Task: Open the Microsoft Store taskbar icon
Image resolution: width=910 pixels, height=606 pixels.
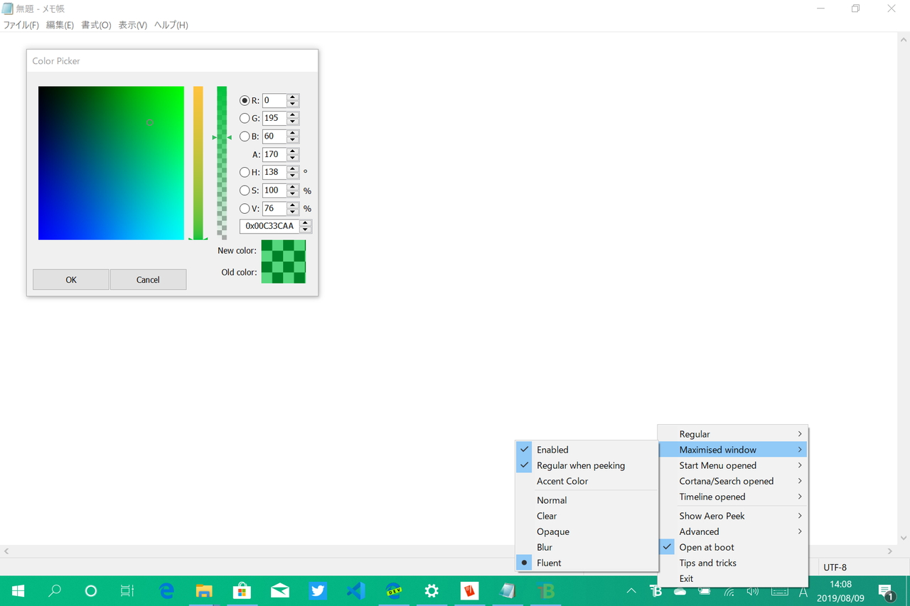Action: point(242,590)
